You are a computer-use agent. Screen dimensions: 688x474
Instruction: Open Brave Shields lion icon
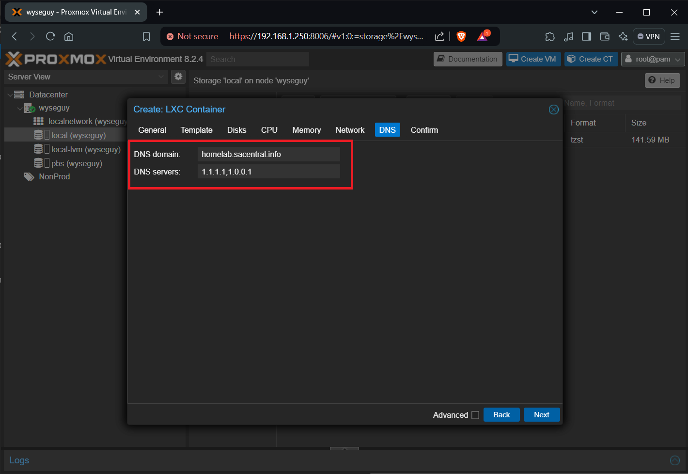pyautogui.click(x=461, y=36)
